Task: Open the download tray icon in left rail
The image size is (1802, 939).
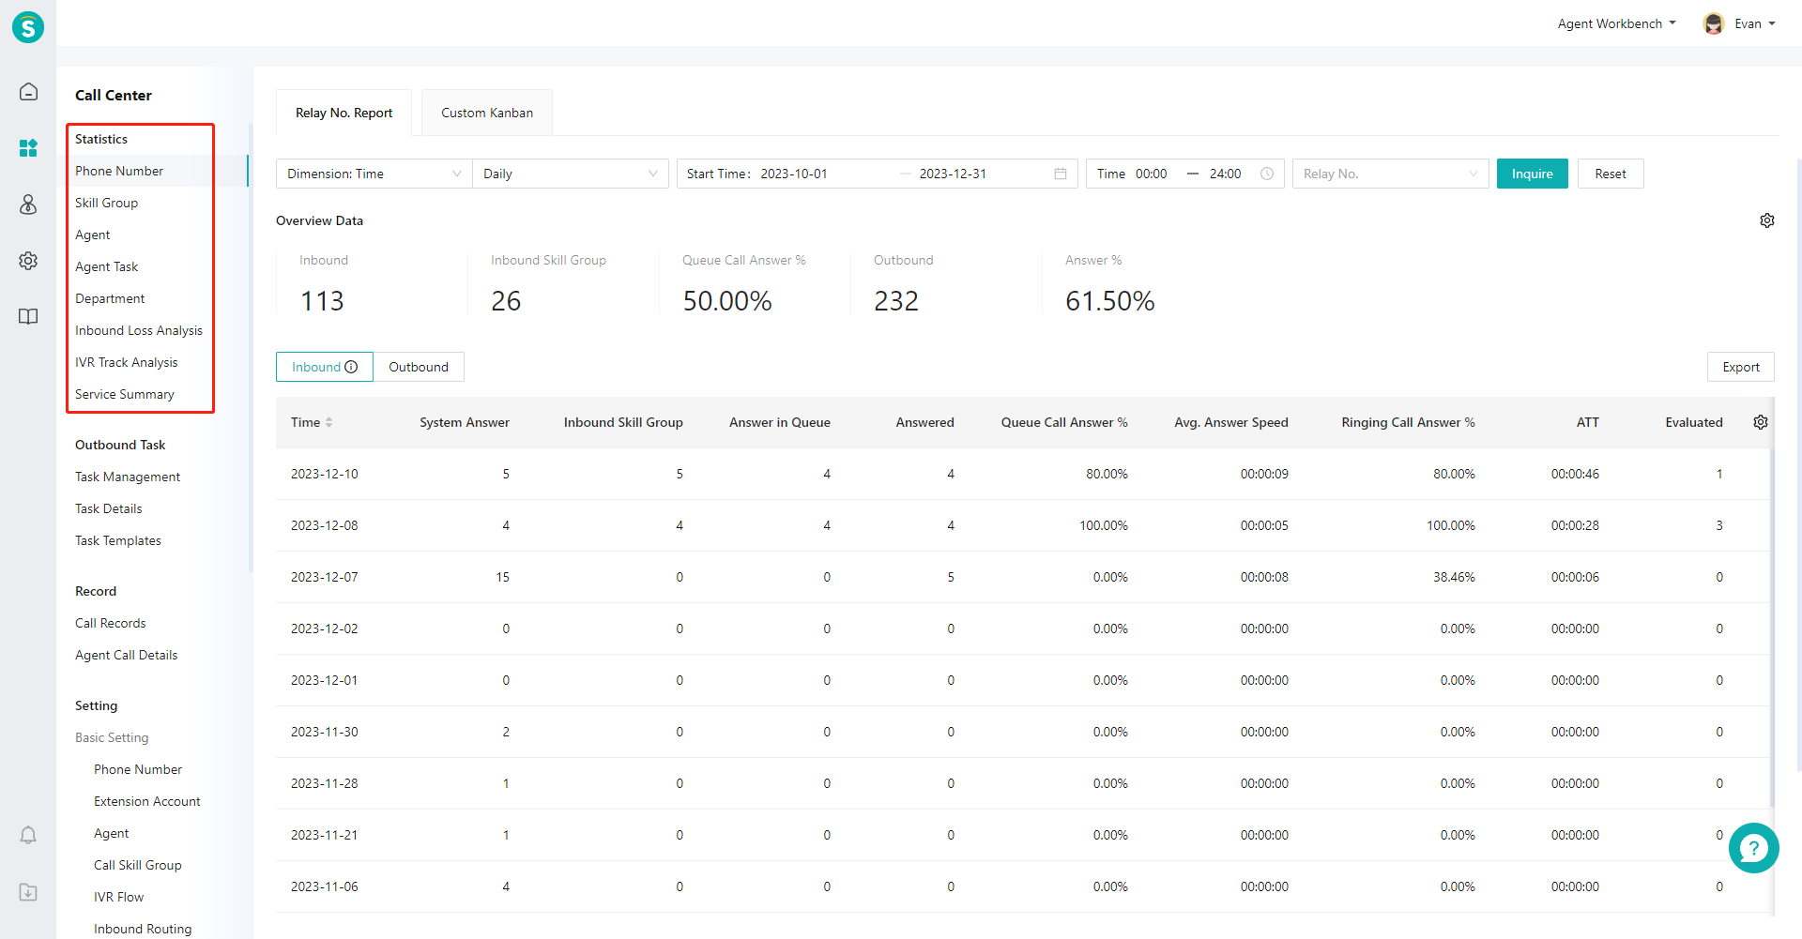Action: click(28, 892)
